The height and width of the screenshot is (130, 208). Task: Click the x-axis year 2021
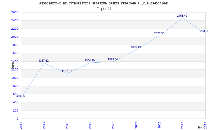[x=136, y=125]
